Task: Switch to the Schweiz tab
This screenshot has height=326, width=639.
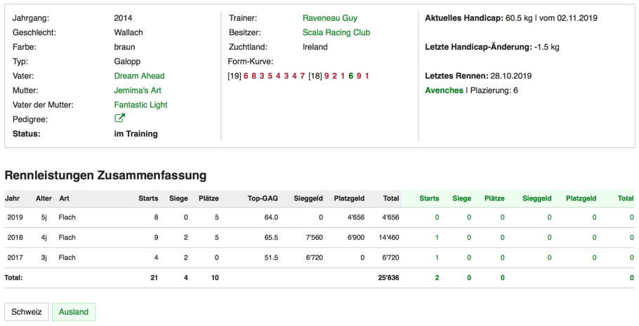Action: pyautogui.click(x=27, y=312)
